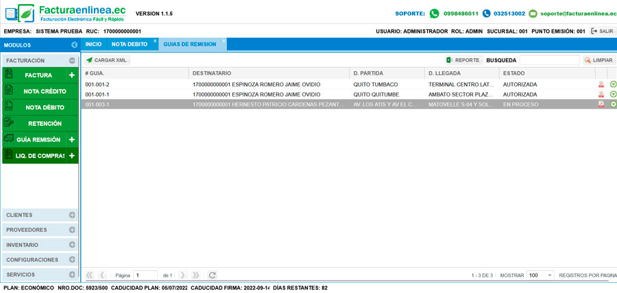Switch to the Inicio tab

(x=93, y=44)
